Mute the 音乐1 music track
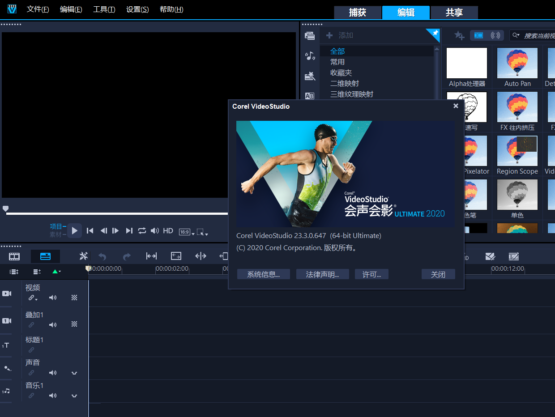Image resolution: width=555 pixels, height=417 pixels. pos(53,396)
